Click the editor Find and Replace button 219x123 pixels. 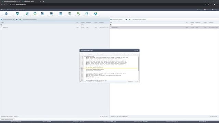pos(124,54)
